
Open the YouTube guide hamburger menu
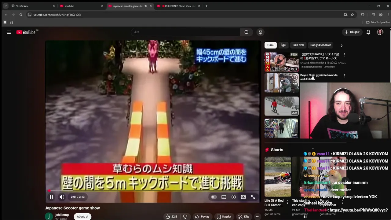pos(9,32)
